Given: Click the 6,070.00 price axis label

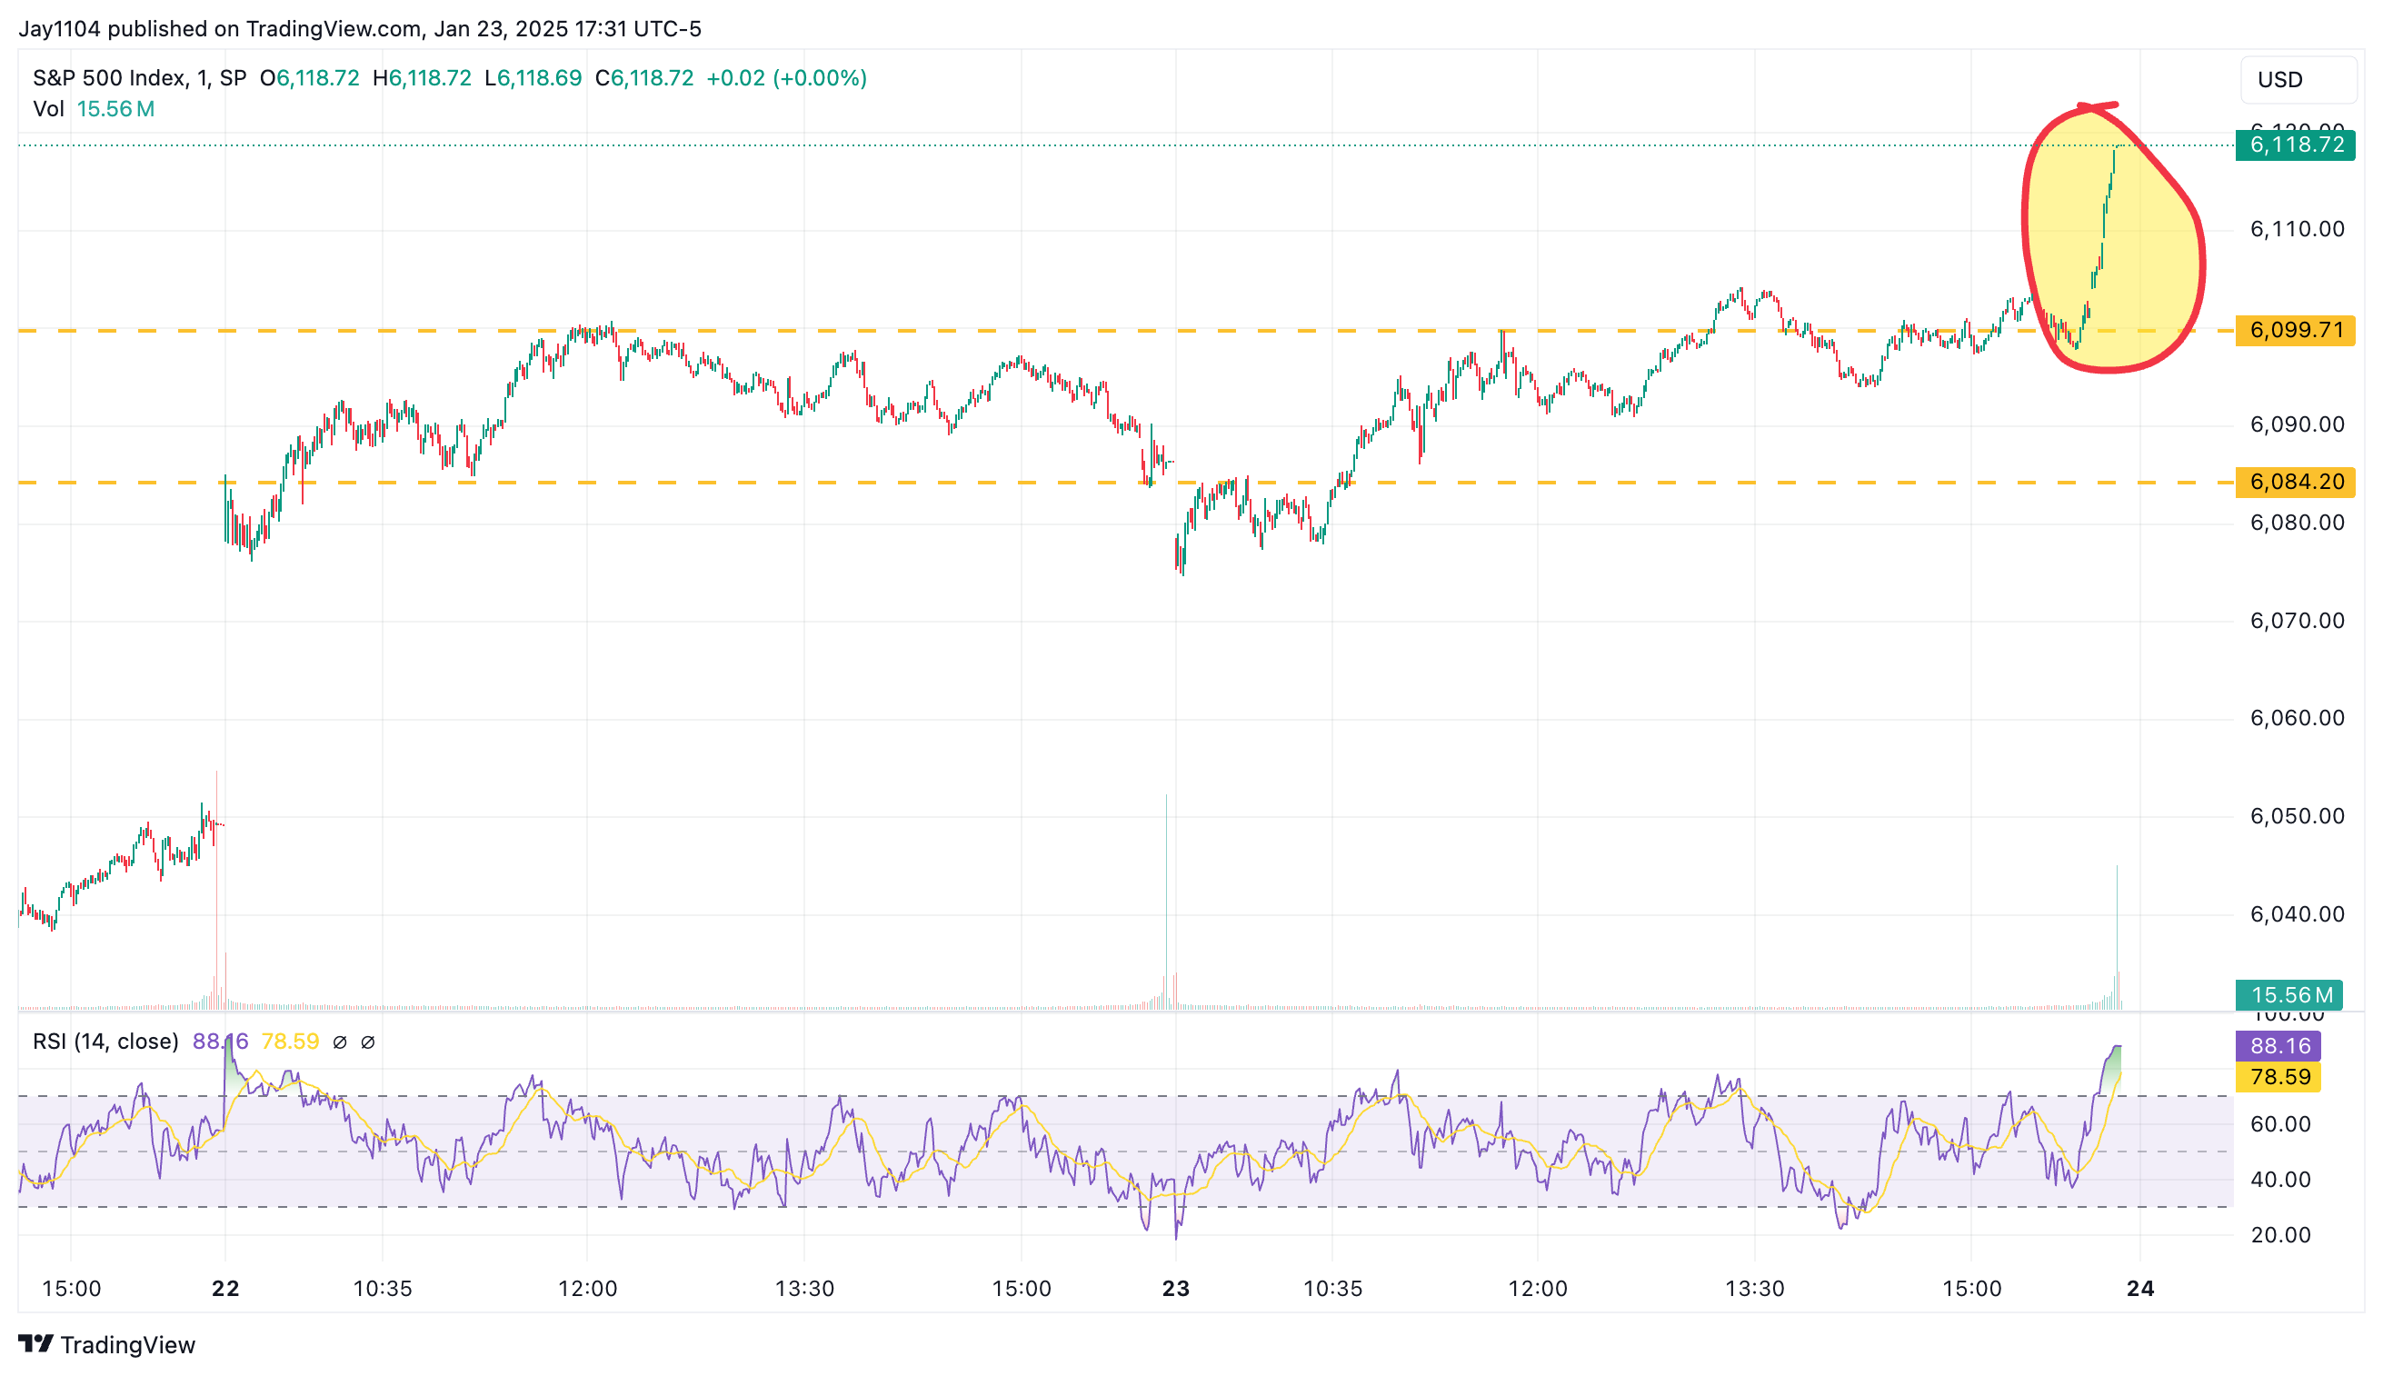Looking at the screenshot, I should (x=2297, y=621).
